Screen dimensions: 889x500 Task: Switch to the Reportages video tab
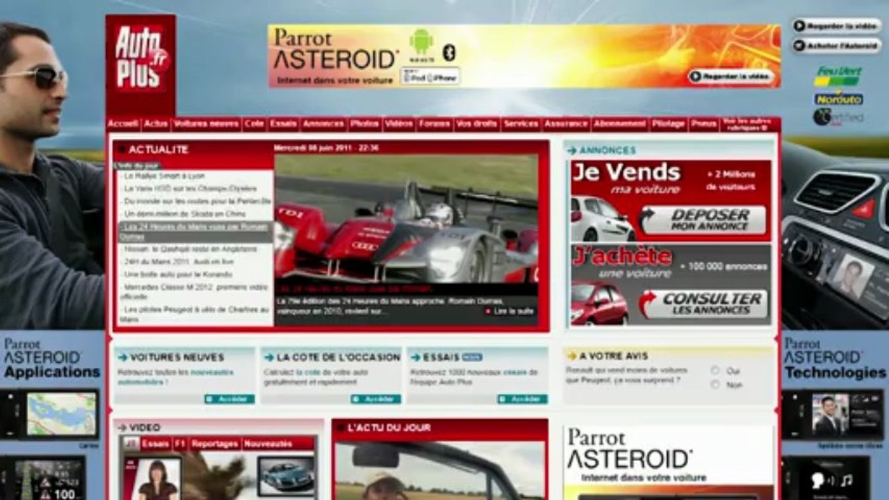pyautogui.click(x=215, y=443)
